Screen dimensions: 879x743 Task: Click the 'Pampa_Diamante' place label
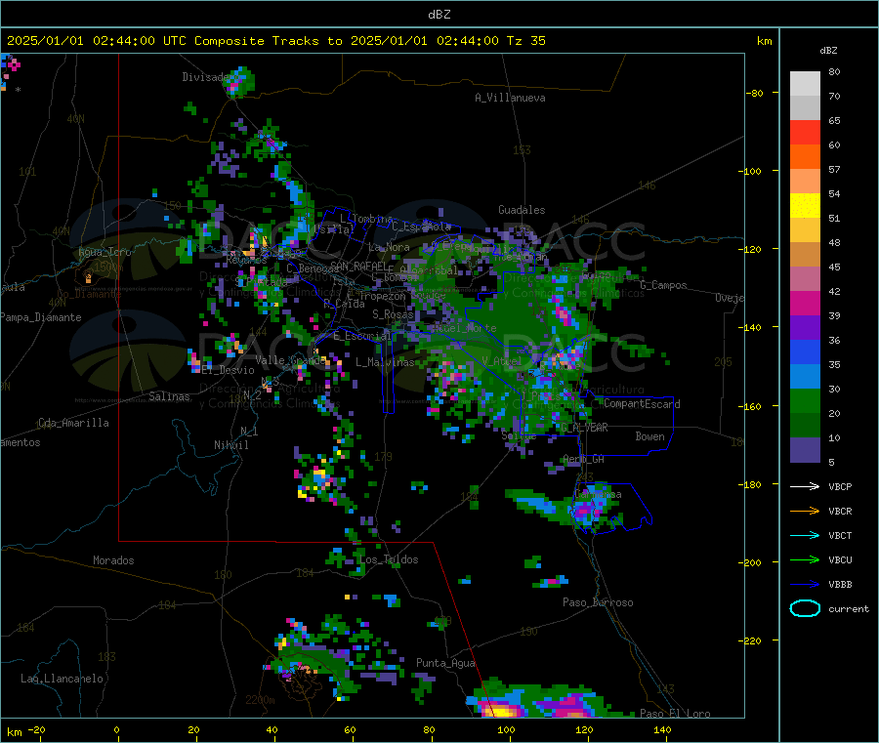[x=41, y=317]
